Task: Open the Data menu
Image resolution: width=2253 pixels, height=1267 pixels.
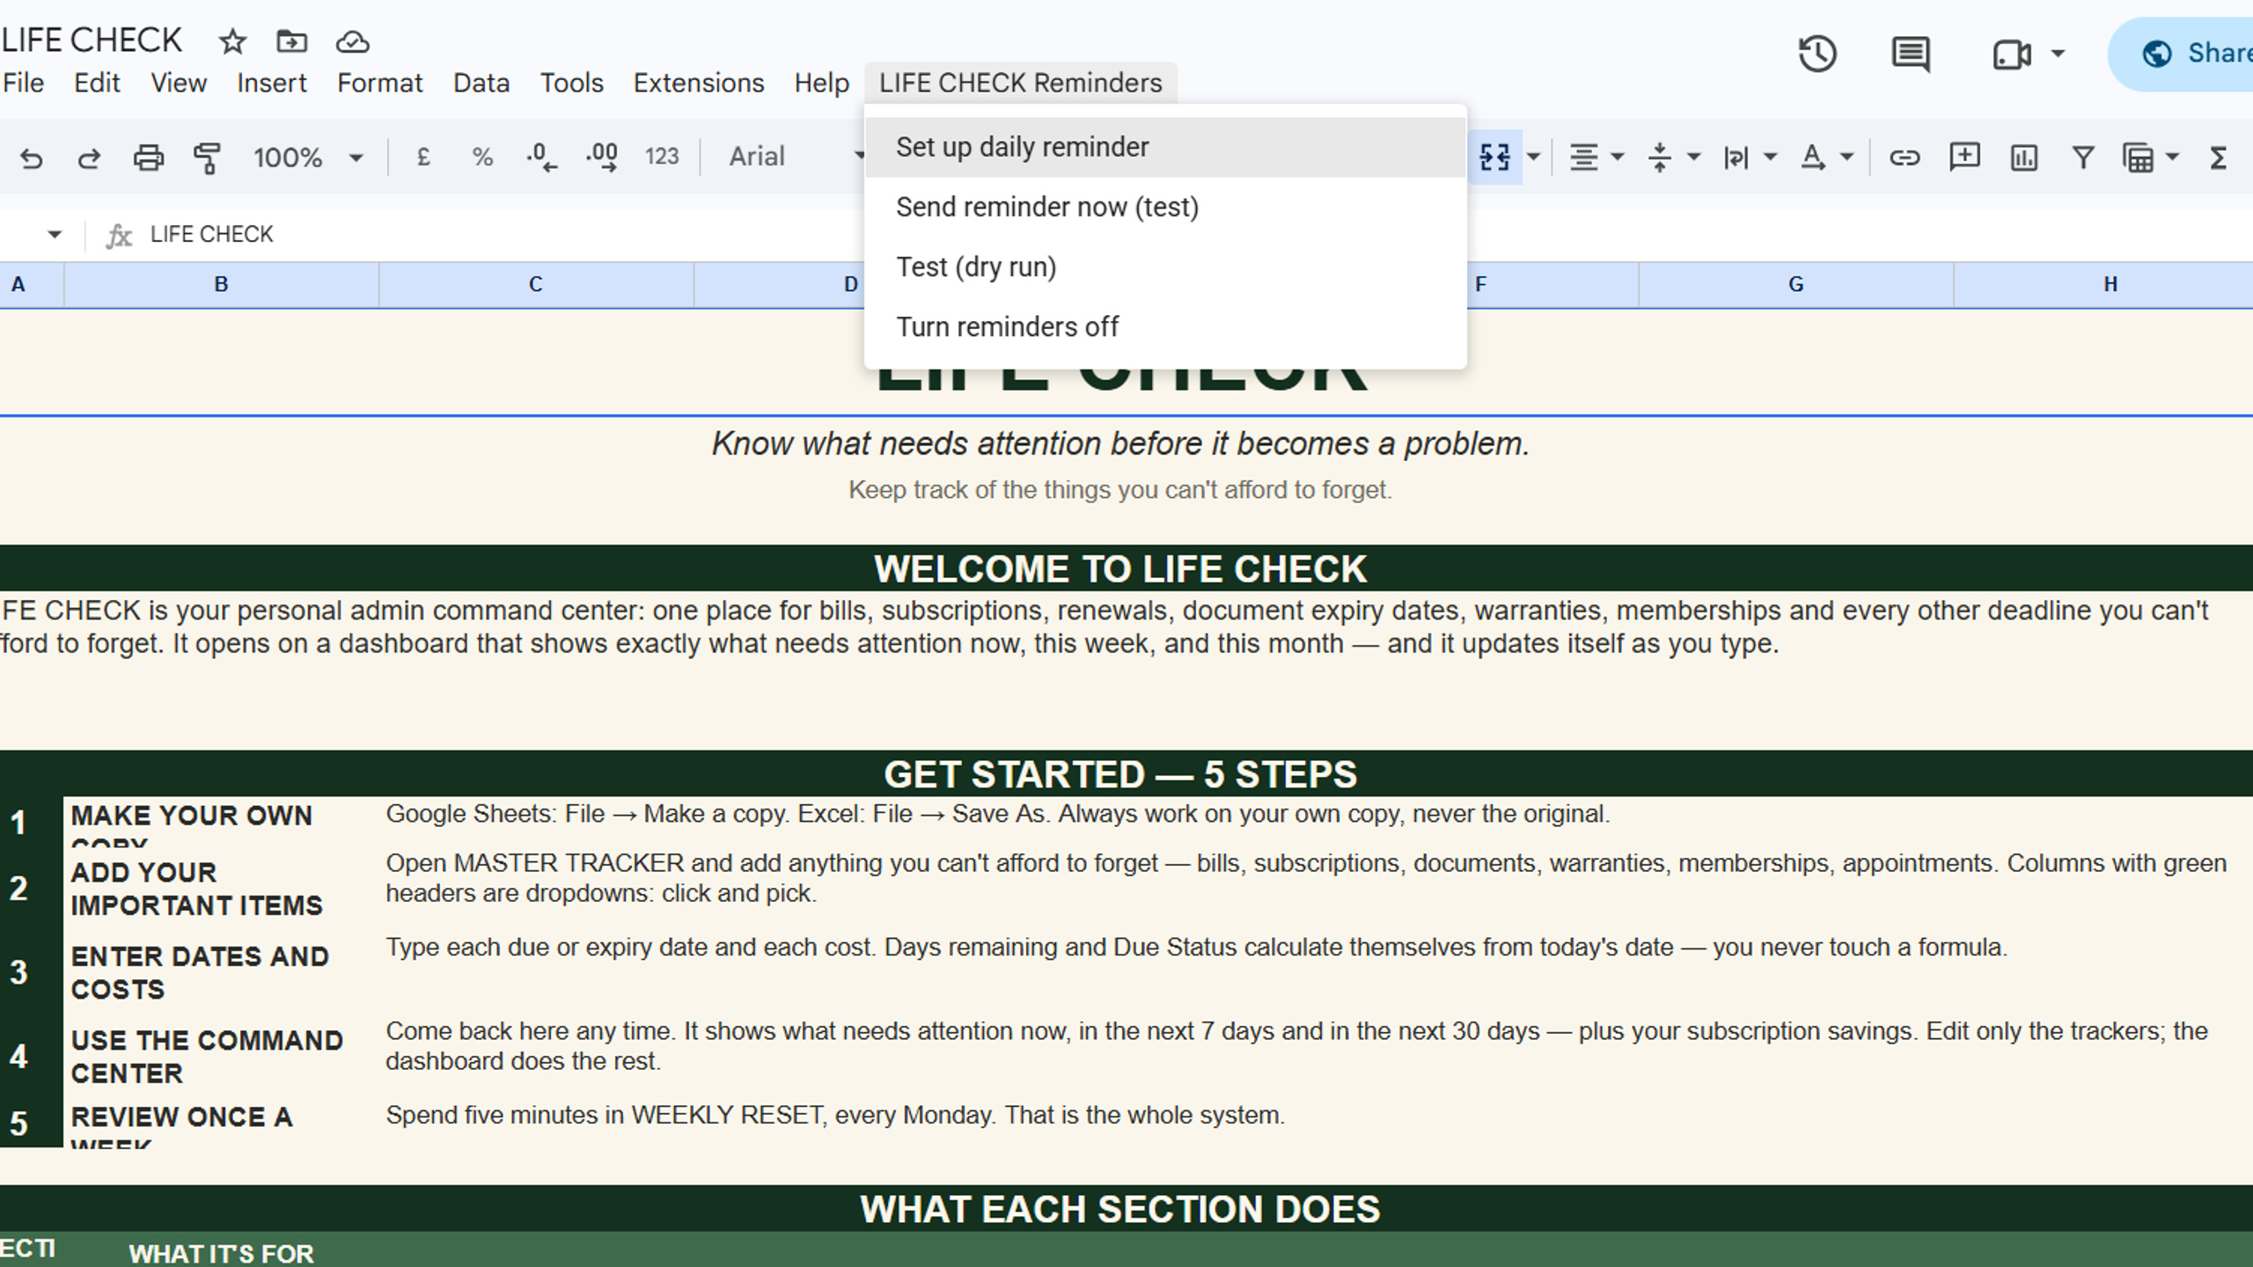Action: pos(481,83)
